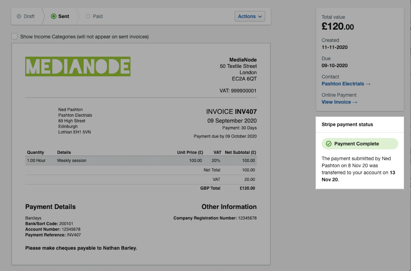Click the Bank/Sort Code 200101 line
411x271 pixels.
(x=49, y=224)
